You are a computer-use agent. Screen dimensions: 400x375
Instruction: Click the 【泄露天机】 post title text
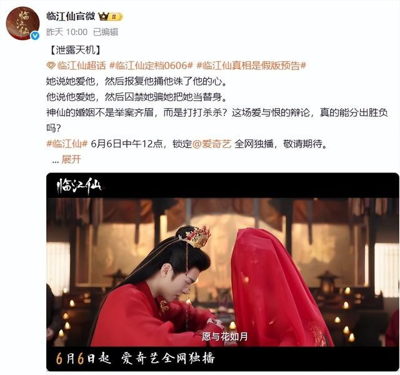pyautogui.click(x=74, y=50)
